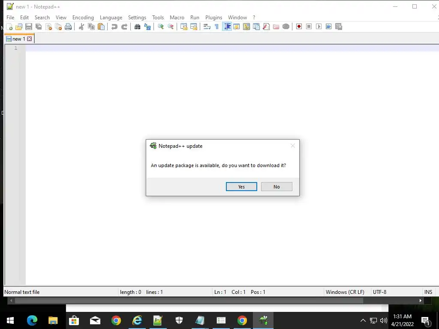
Task: Start macro recording with red dot
Action: click(299, 27)
